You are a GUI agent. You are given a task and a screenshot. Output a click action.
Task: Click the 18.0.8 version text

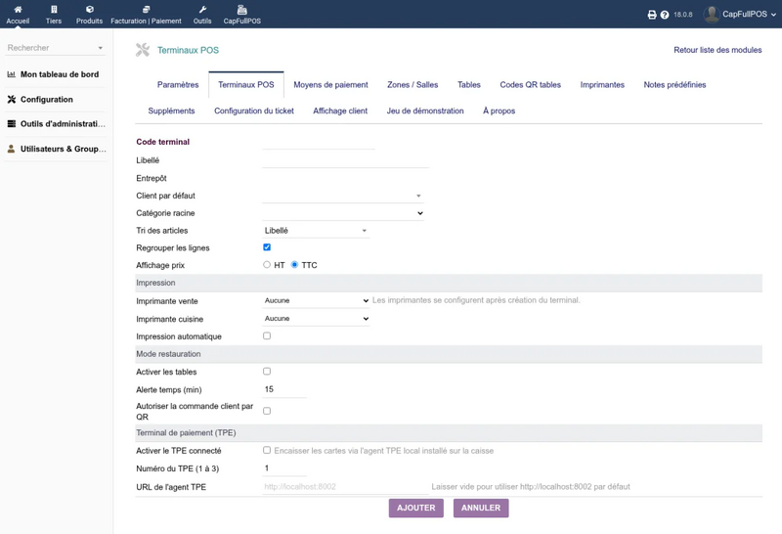[x=682, y=15]
